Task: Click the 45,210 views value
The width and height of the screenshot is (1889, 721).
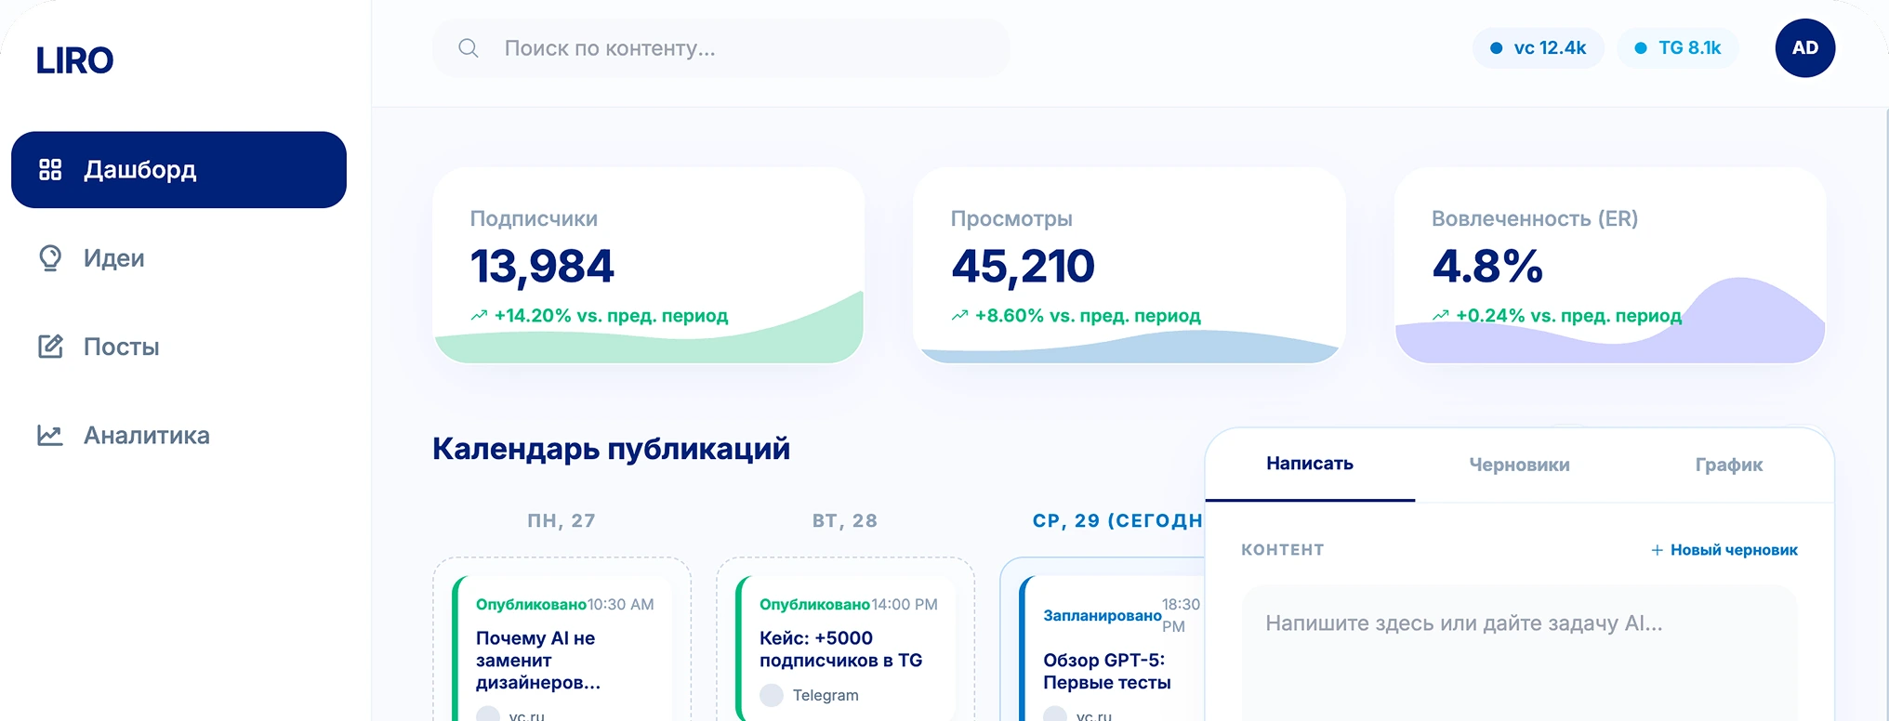Action: click(x=1023, y=267)
